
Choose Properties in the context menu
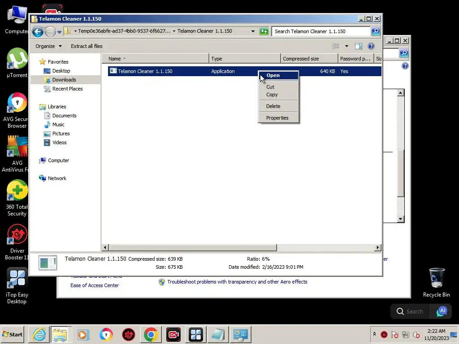(278, 118)
